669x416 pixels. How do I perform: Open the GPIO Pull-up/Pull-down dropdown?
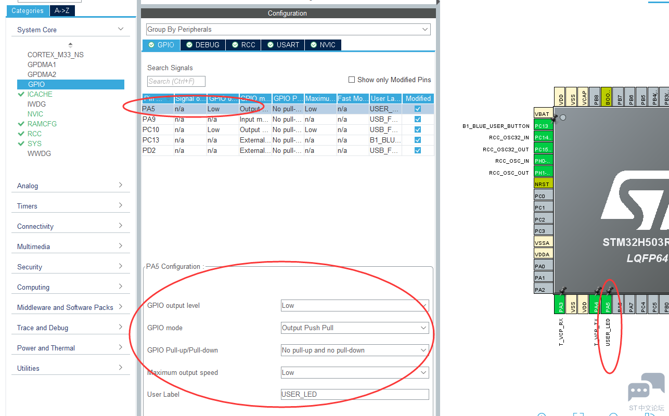pos(355,350)
